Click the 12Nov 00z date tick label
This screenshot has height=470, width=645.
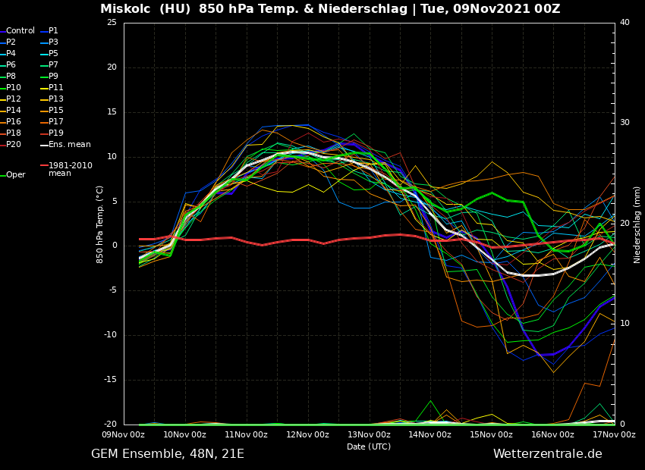click(307, 435)
